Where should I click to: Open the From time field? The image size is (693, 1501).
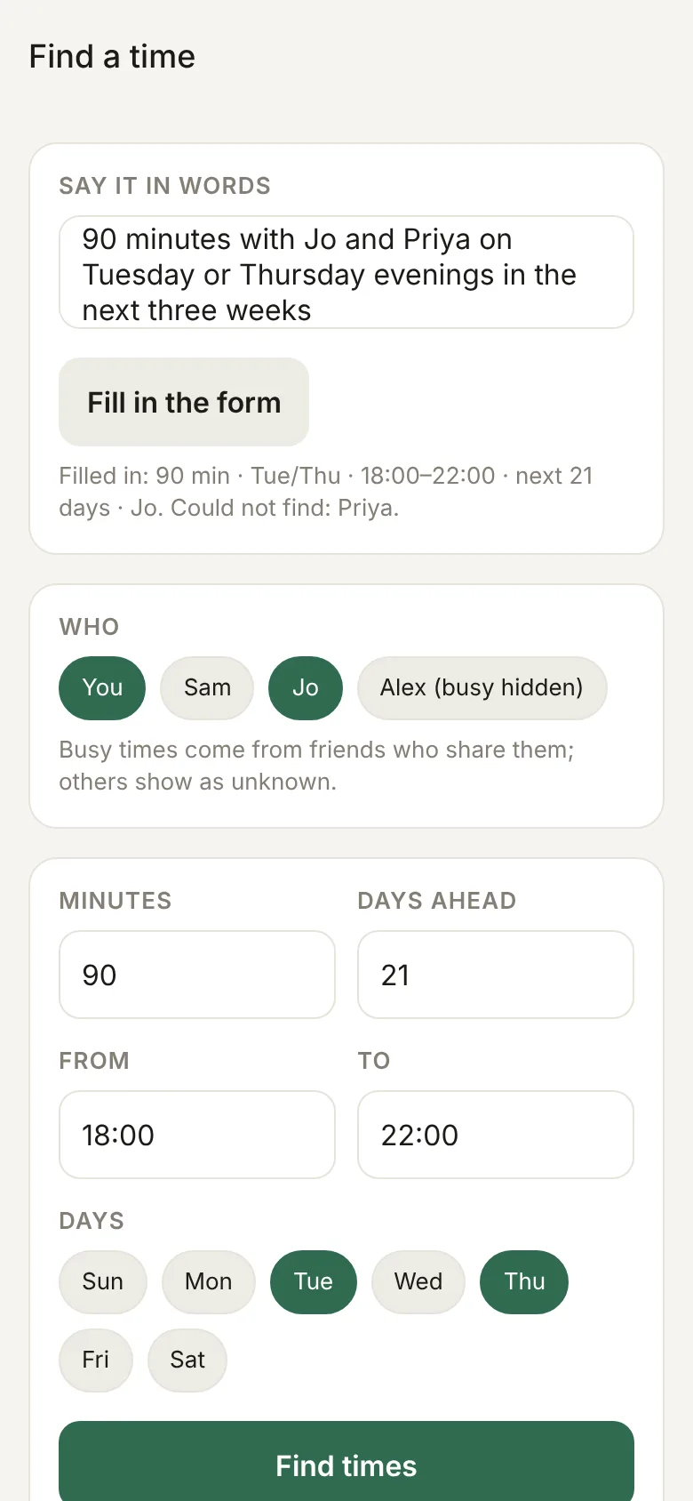(197, 1135)
